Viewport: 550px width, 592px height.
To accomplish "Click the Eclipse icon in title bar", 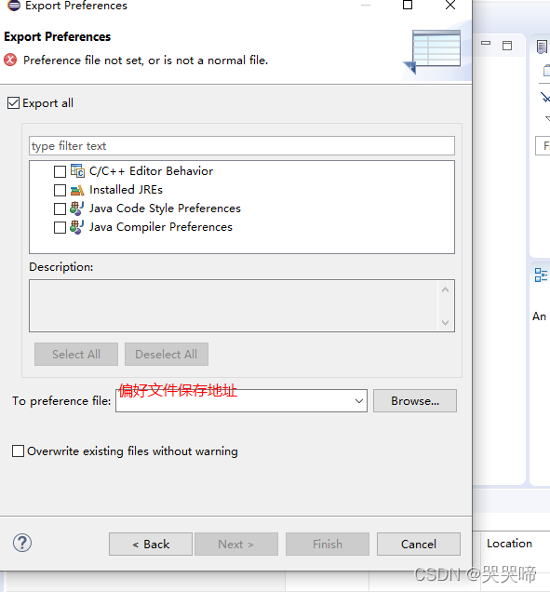I will pyautogui.click(x=14, y=6).
